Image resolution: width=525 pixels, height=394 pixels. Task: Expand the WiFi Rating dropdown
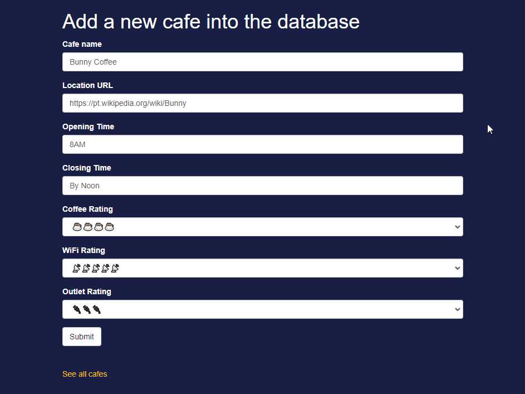263,268
